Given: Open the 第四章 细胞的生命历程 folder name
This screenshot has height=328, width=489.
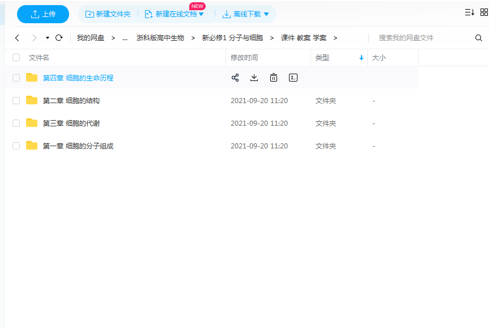Looking at the screenshot, I should click(78, 78).
